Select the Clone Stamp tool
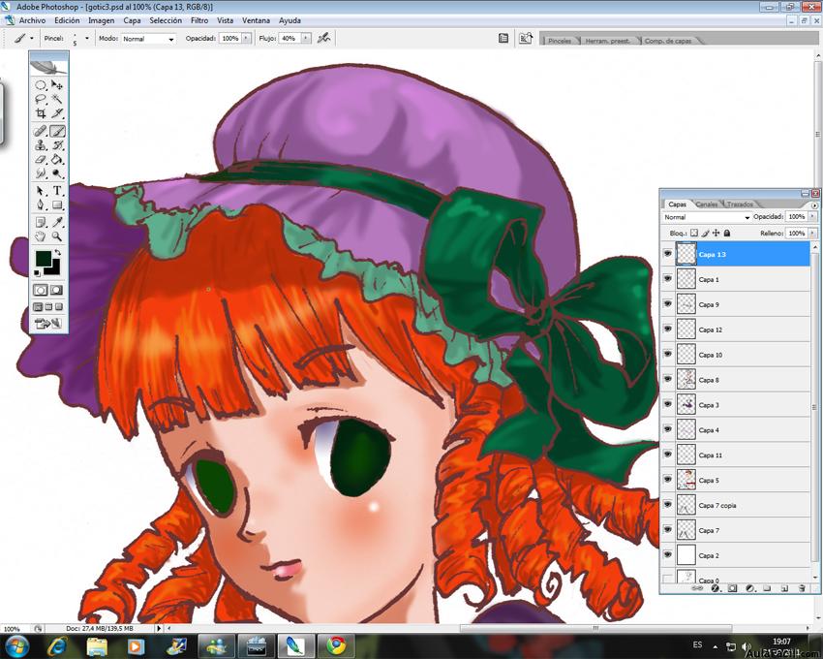This screenshot has height=659, width=823. coord(41,145)
